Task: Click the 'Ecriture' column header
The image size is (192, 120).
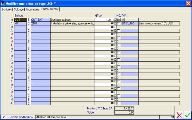Action: [x=19, y=16]
